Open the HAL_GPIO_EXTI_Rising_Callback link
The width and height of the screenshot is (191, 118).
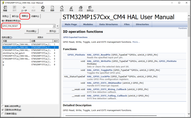(107, 89)
